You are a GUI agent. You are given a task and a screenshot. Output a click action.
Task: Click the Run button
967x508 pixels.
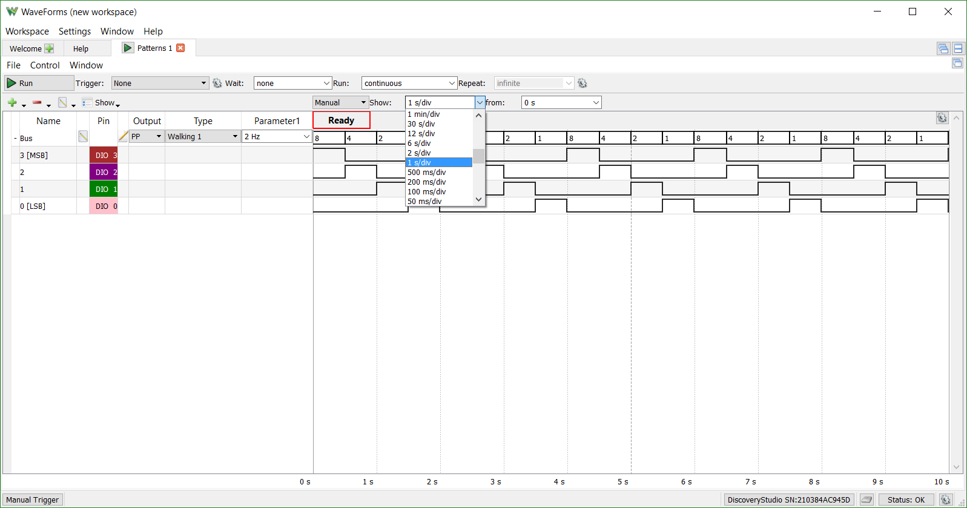click(39, 83)
